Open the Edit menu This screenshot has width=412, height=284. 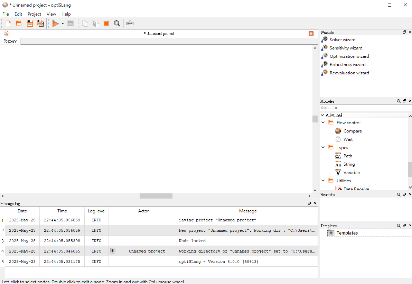pyautogui.click(x=18, y=14)
